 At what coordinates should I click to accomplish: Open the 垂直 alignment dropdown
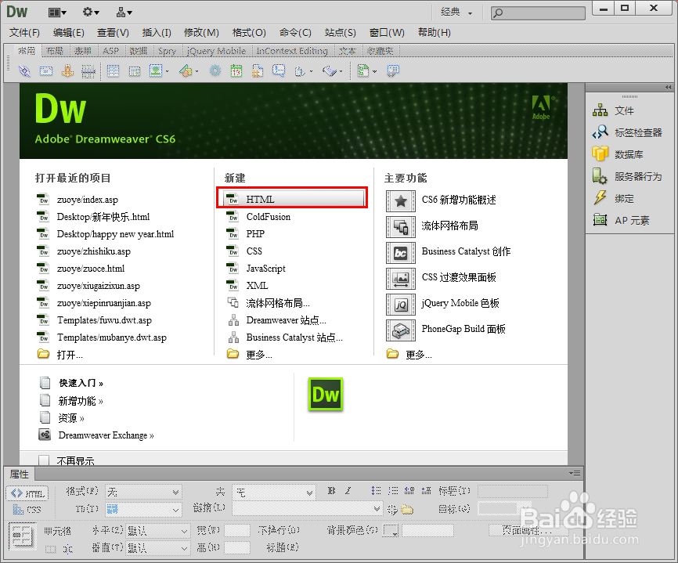tap(158, 548)
